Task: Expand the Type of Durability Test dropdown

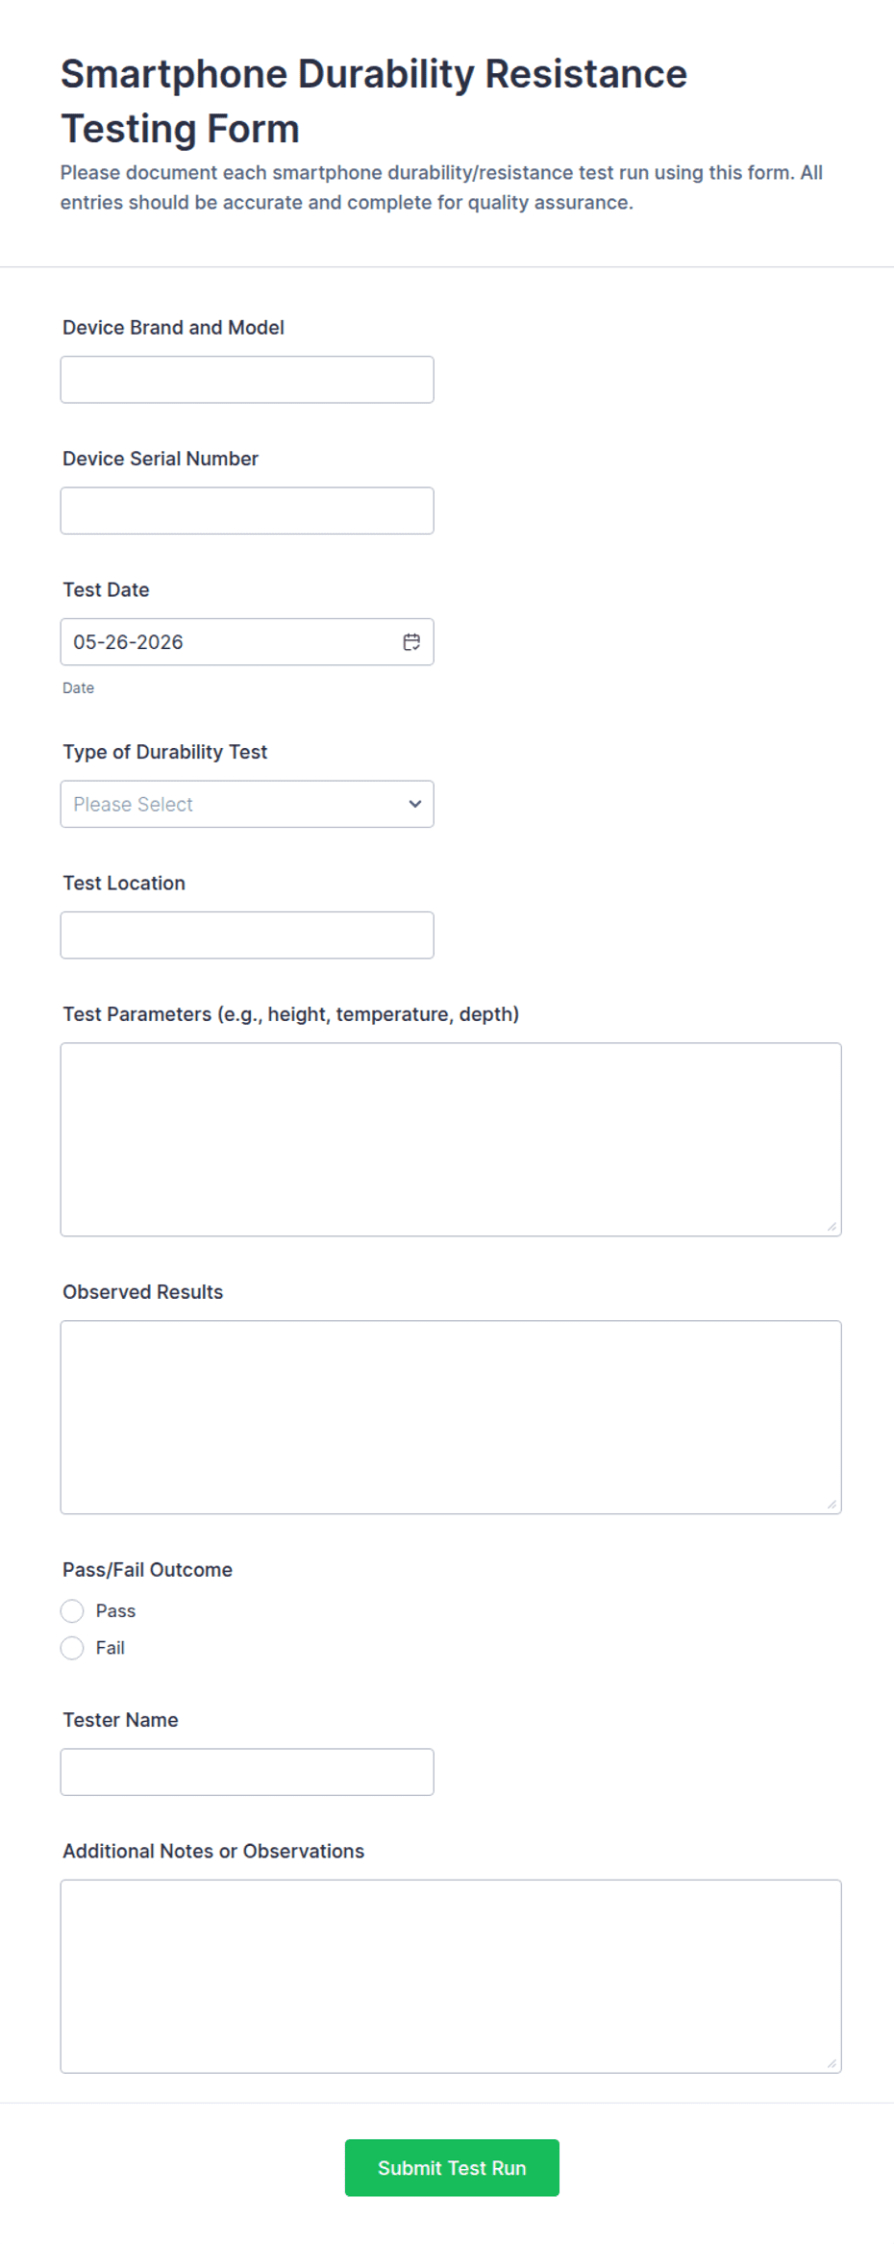Action: (x=247, y=804)
